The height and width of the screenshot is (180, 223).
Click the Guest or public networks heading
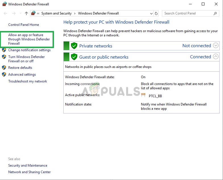click(104, 57)
